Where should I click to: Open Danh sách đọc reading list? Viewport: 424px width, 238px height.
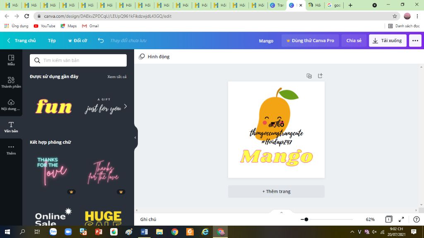coord(404,26)
